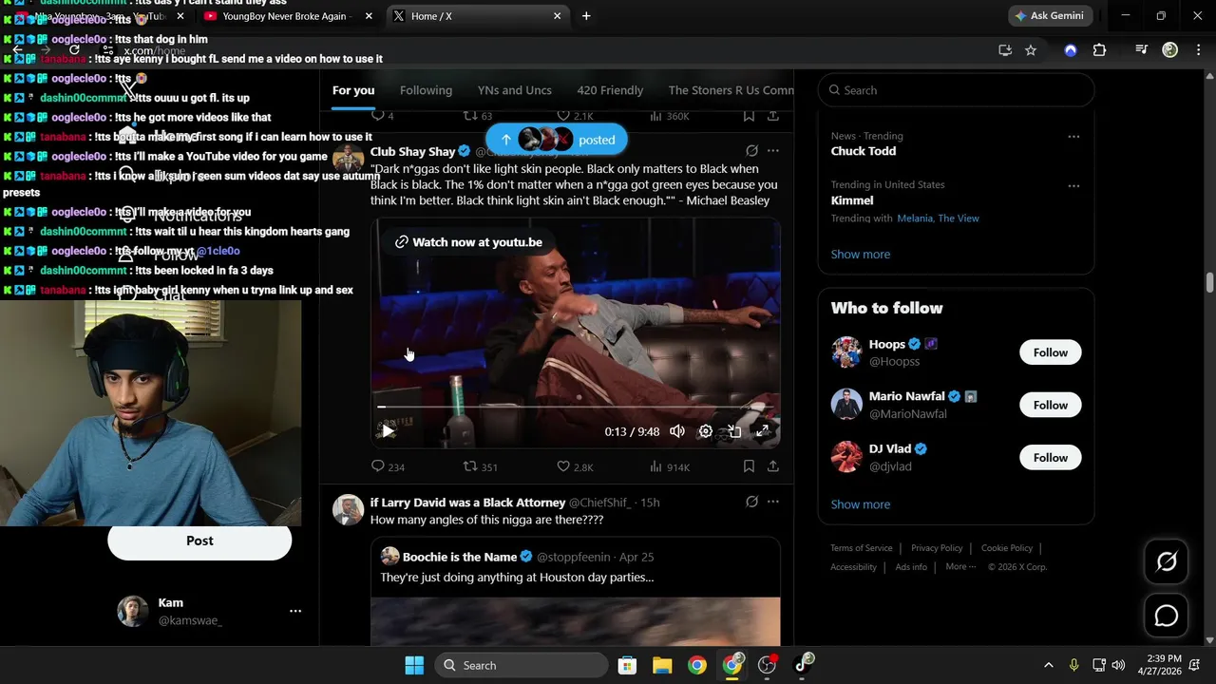Open the Chuck Todd trending topic

pos(863,151)
